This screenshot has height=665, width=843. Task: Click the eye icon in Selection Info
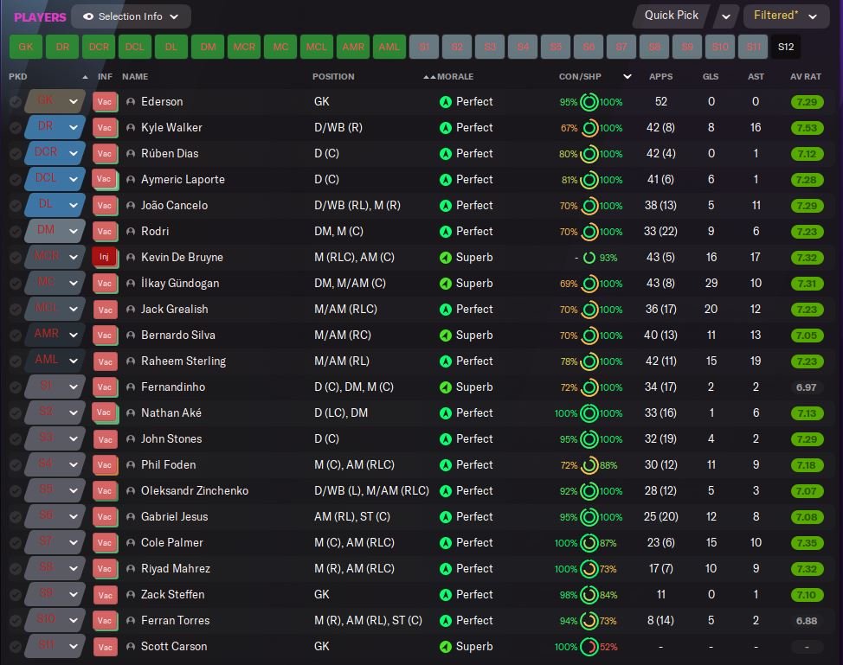pos(88,16)
